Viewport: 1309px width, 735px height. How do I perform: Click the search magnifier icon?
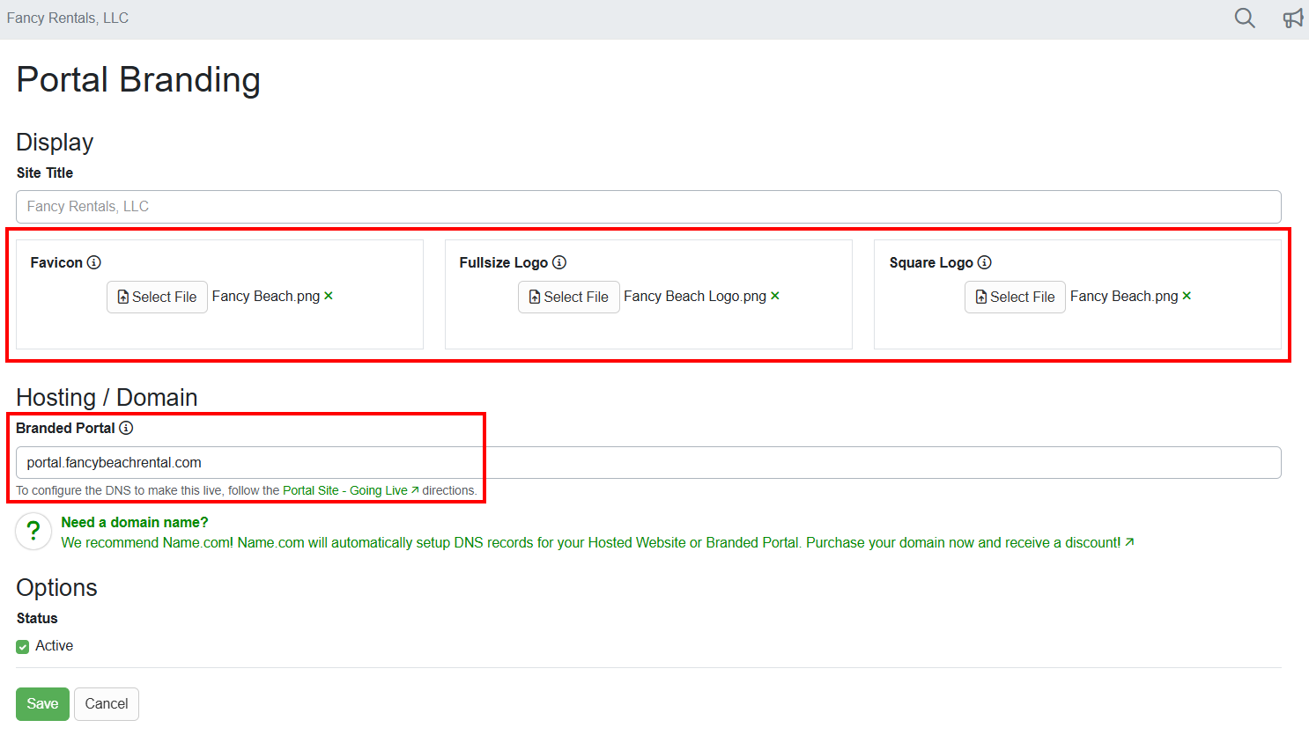point(1244,18)
